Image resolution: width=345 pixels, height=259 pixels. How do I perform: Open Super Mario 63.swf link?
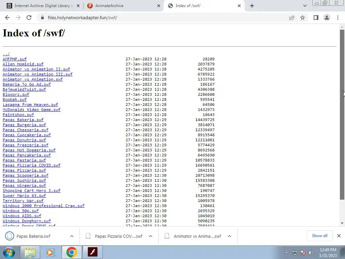coord(24,196)
